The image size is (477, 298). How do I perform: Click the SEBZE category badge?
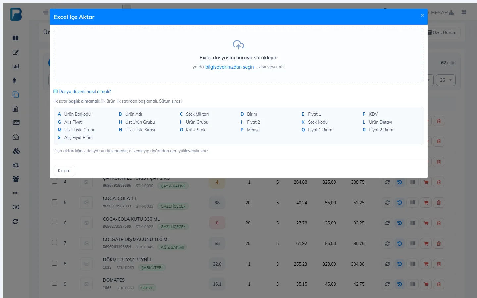pyautogui.click(x=147, y=288)
